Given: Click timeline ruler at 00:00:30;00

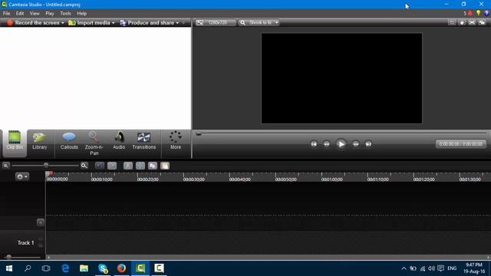Looking at the screenshot, I should click(194, 179).
